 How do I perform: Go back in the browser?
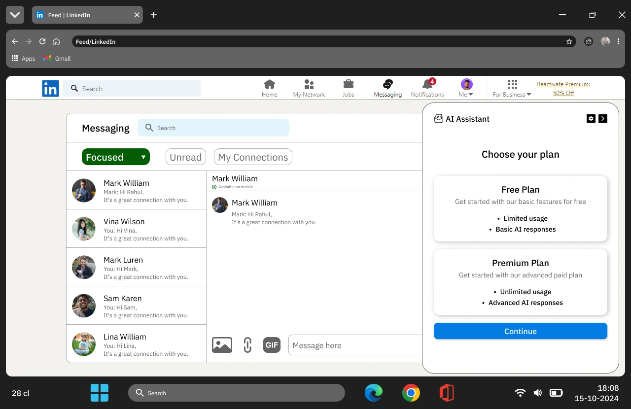15,42
